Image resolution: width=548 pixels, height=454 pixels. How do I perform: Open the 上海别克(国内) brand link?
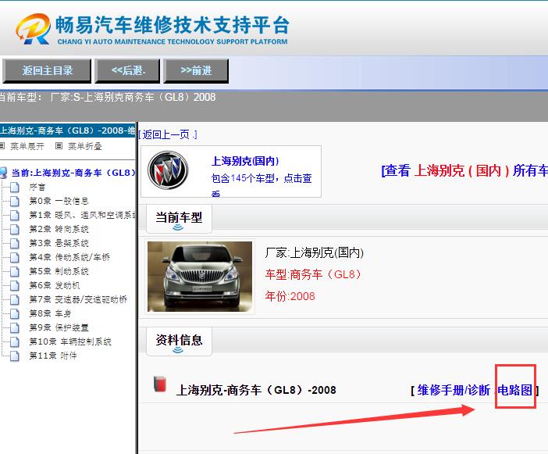pos(245,161)
